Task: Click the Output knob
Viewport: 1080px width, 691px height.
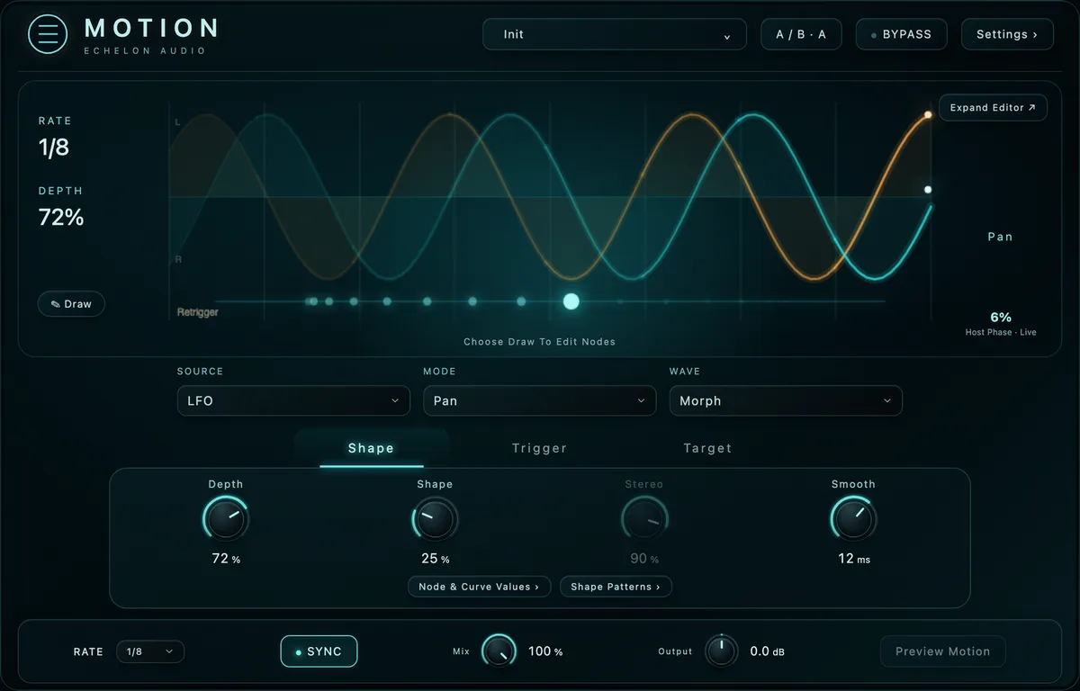Action: pos(721,651)
